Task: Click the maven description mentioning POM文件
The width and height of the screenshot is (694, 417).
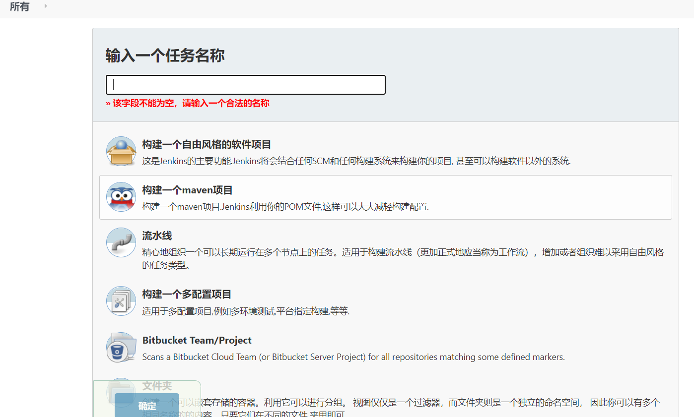Action: tap(285, 207)
